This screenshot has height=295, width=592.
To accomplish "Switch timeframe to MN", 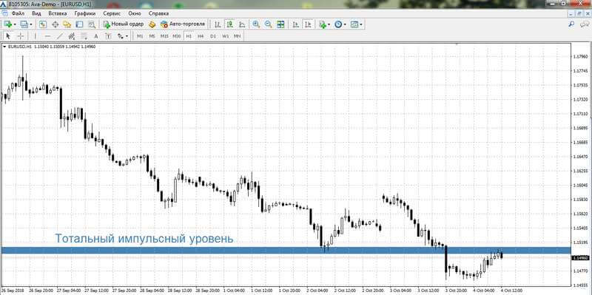I will coord(237,36).
